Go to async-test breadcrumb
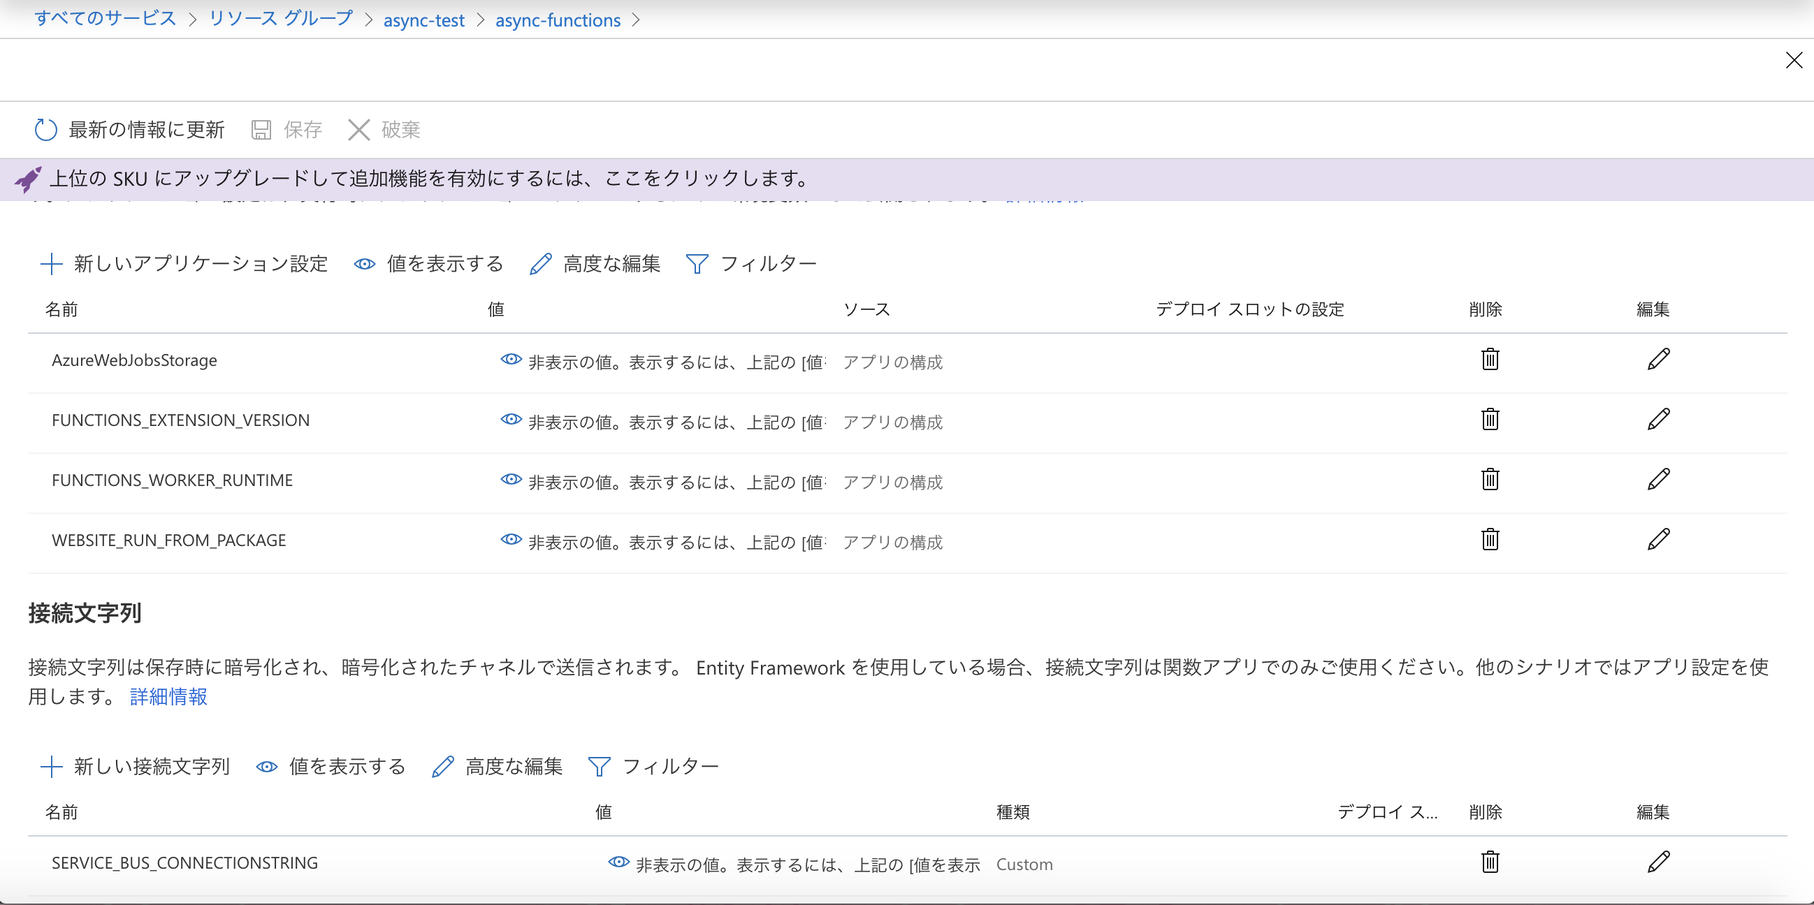The image size is (1814, 905). [424, 20]
